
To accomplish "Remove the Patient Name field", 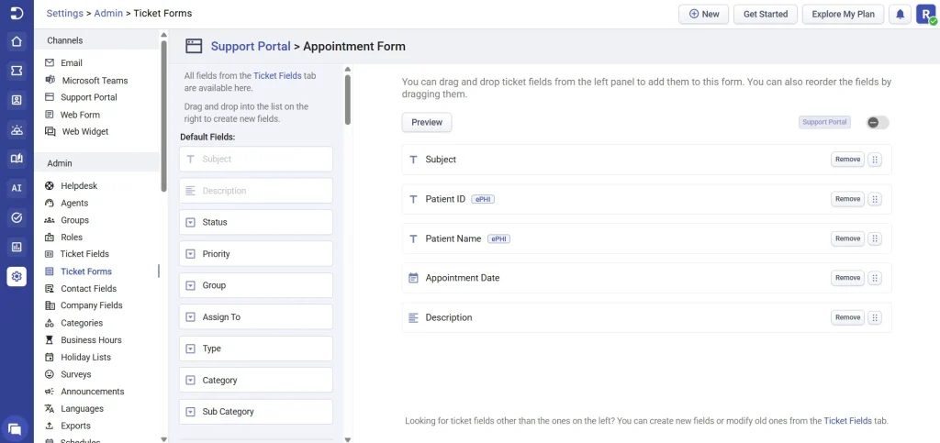I will coord(847,238).
